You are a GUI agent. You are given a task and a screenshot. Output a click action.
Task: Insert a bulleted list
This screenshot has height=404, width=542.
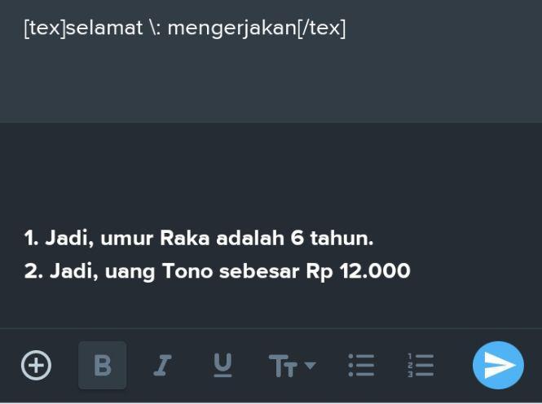361,365
